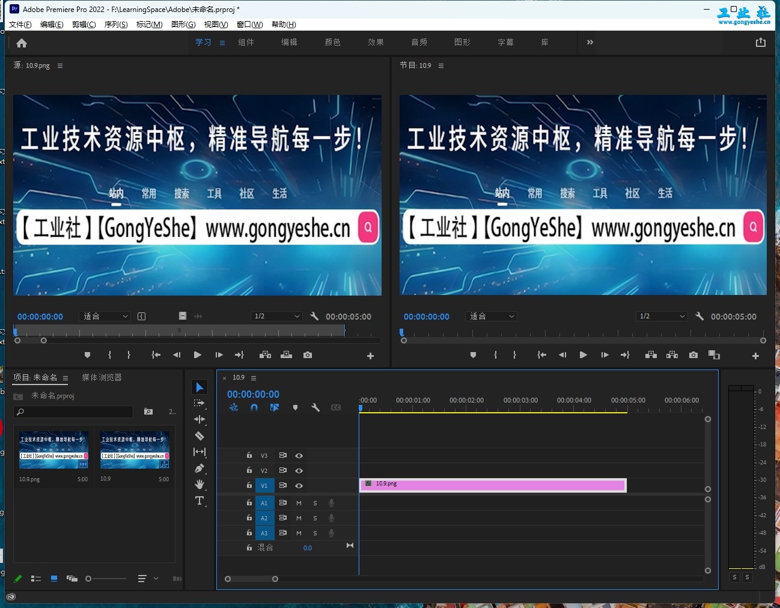780x608 pixels.
Task: Select the Selection tool arrow
Action: [x=200, y=387]
